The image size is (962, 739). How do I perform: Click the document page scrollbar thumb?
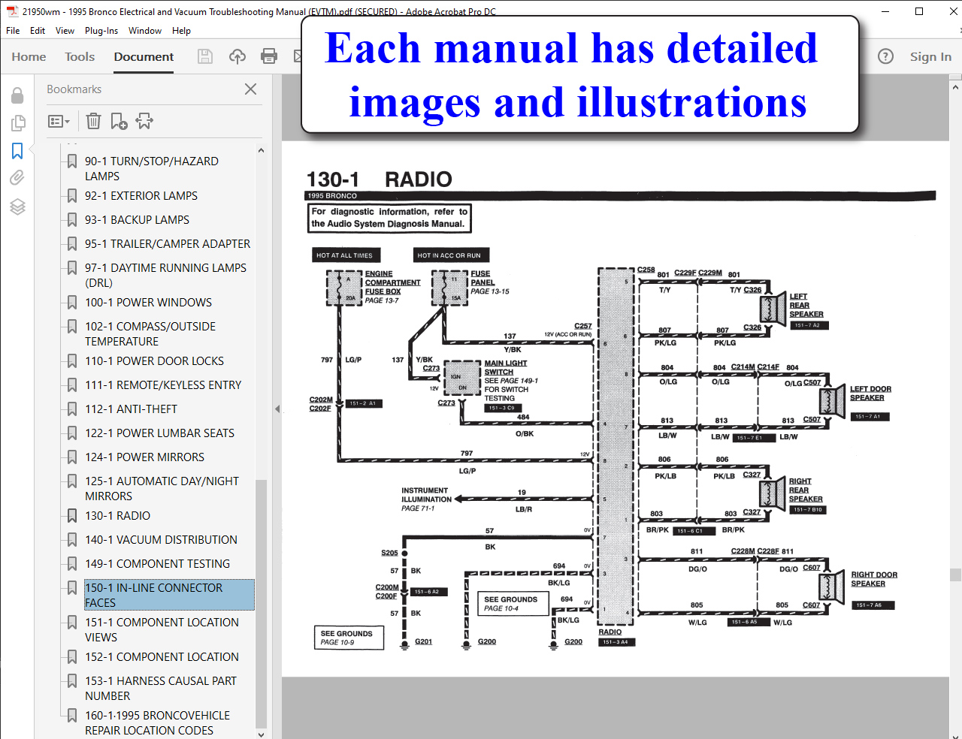click(955, 575)
